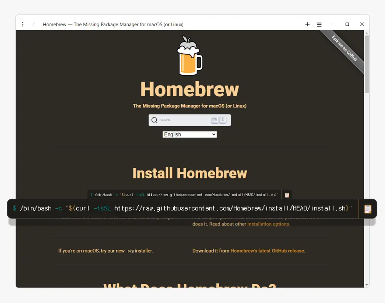Copy install command with large clipboard icon
The width and height of the screenshot is (385, 303).
click(x=368, y=209)
